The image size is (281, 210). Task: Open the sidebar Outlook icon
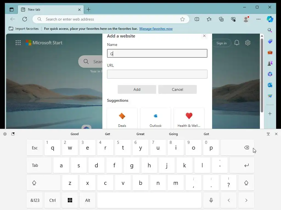(x=270, y=85)
